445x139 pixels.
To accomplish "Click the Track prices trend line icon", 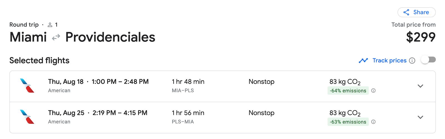I will (x=363, y=60).
